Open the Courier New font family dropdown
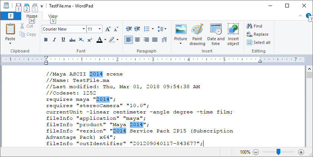 [84, 29]
